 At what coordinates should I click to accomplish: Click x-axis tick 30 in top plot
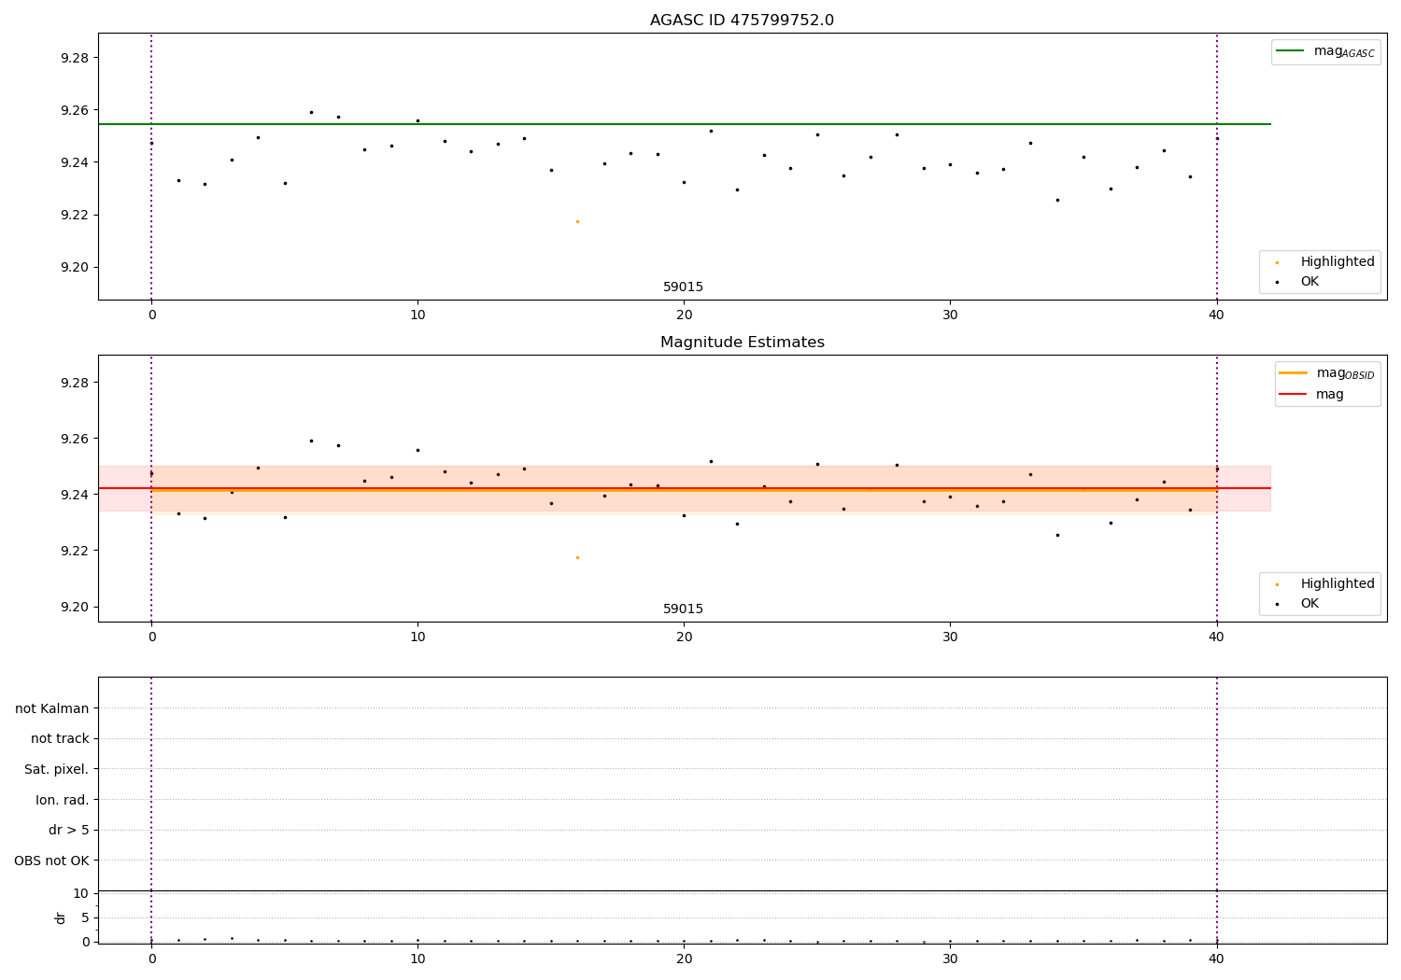pos(950,315)
